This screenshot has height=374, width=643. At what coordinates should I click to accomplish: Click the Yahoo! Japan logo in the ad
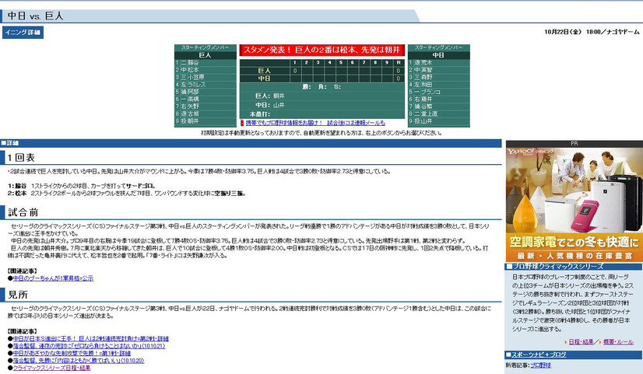[521, 152]
